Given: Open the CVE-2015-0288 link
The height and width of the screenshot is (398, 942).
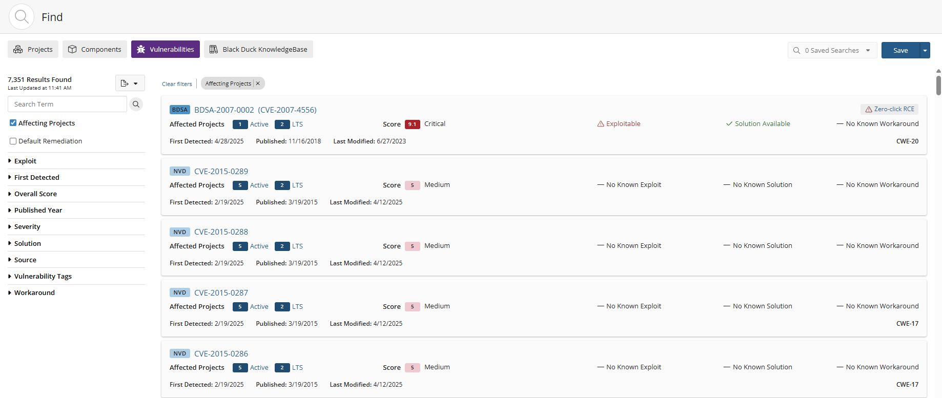Looking at the screenshot, I should tap(221, 232).
